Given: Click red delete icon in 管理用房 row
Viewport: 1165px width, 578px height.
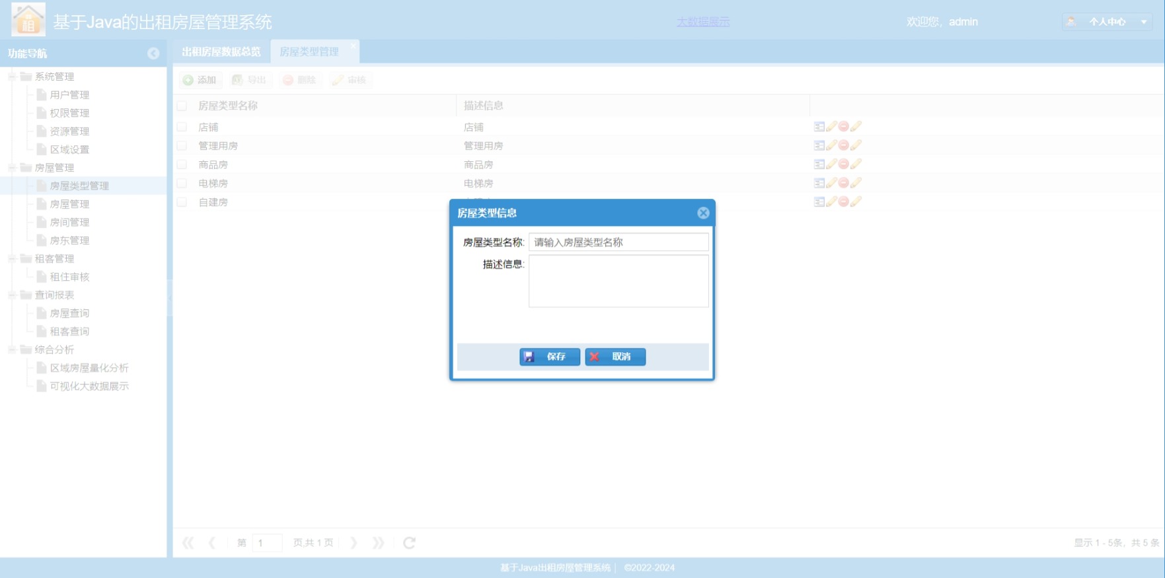Looking at the screenshot, I should (844, 145).
